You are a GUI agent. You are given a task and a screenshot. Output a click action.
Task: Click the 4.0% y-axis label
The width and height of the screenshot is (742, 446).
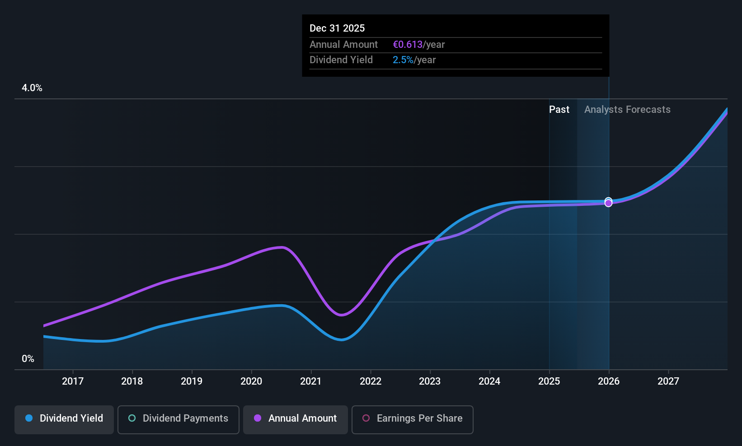point(32,88)
